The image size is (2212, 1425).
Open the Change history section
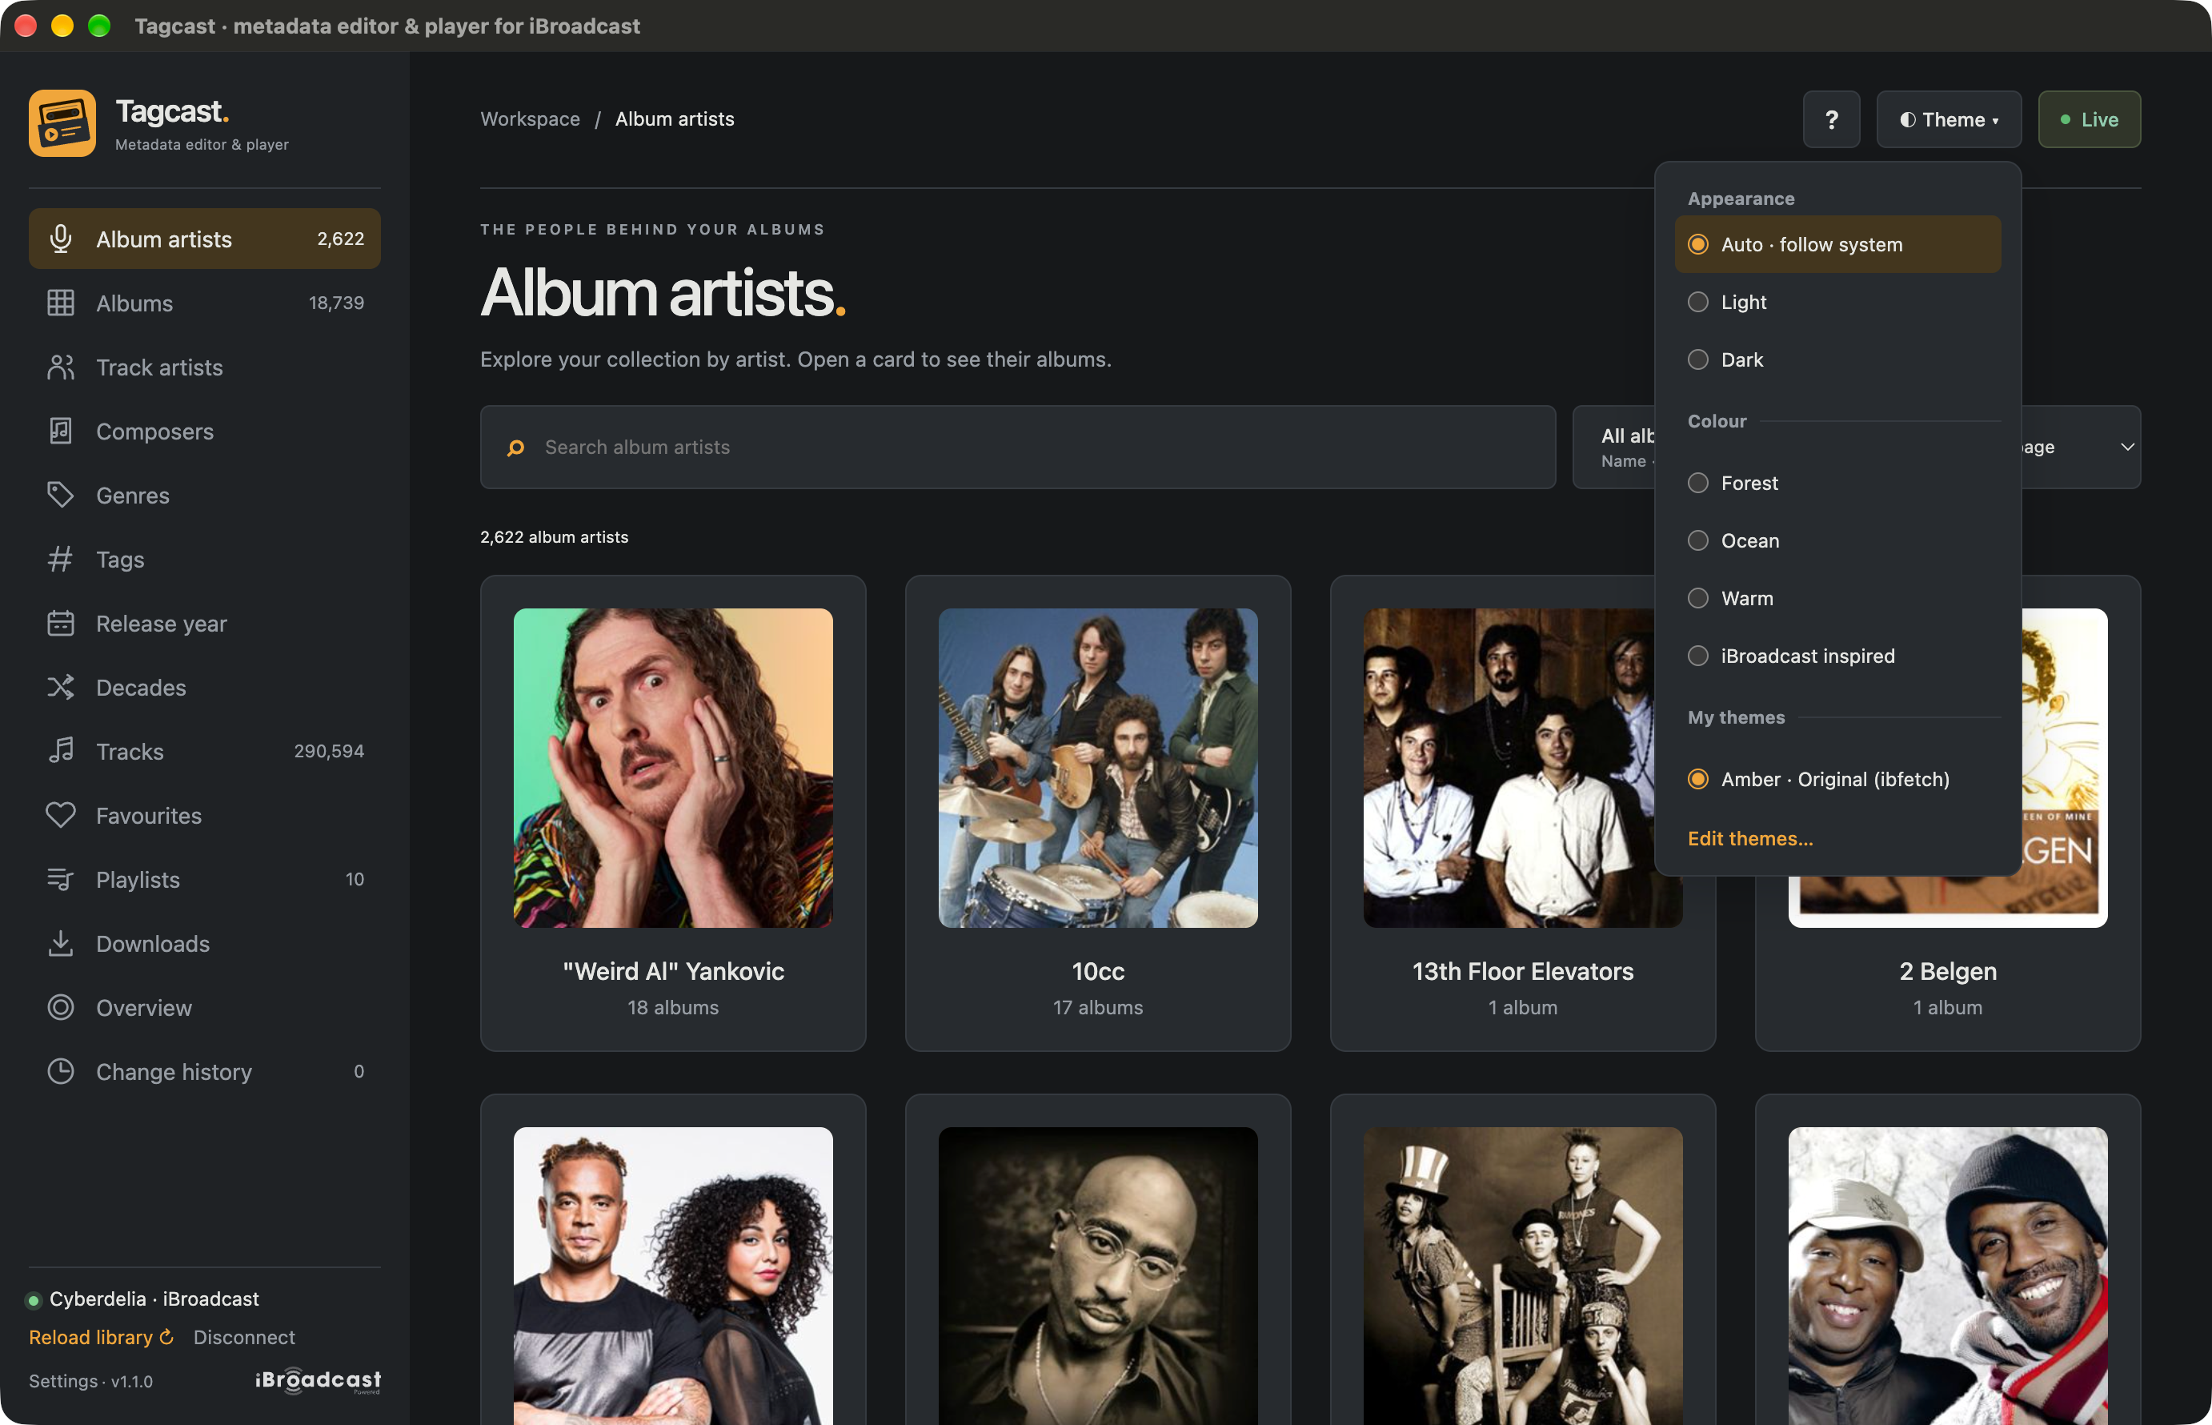(204, 1070)
